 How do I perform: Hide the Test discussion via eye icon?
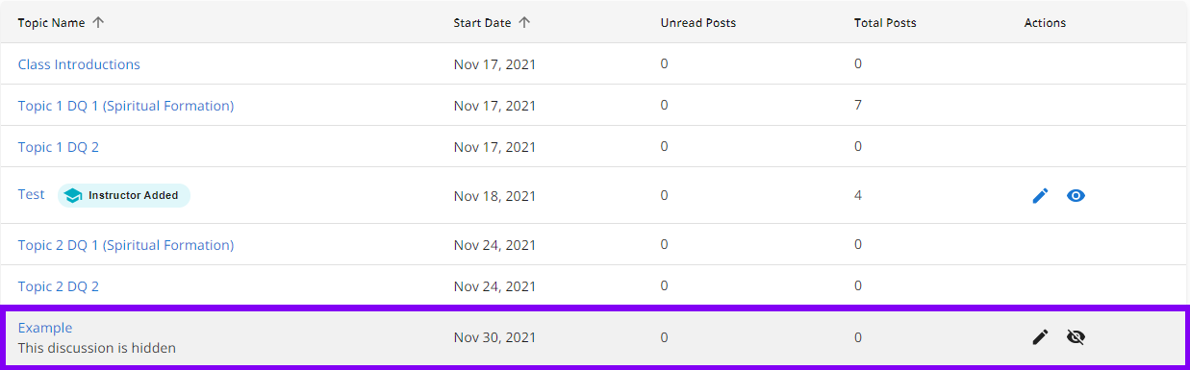pyautogui.click(x=1076, y=196)
